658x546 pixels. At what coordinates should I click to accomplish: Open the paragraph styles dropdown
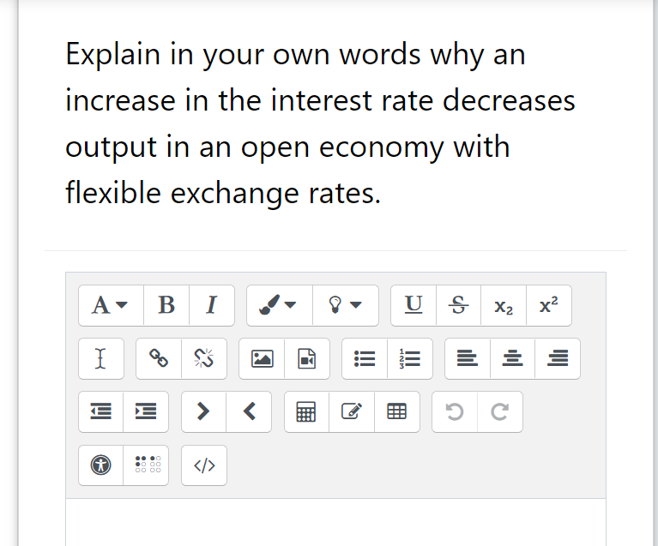click(111, 305)
